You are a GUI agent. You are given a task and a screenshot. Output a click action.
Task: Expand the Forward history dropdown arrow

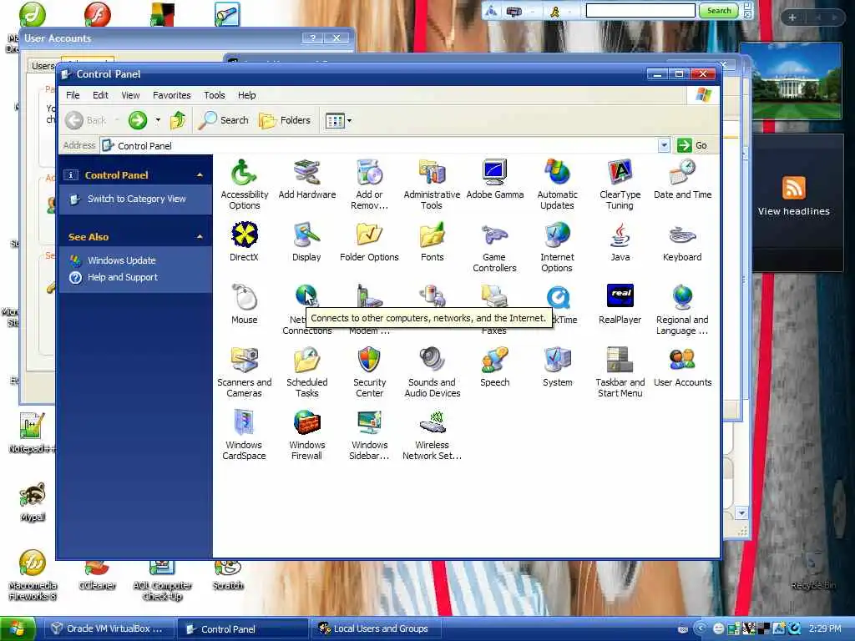[158, 120]
